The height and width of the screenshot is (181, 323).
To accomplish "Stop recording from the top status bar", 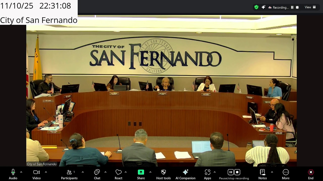I will [297, 7].
